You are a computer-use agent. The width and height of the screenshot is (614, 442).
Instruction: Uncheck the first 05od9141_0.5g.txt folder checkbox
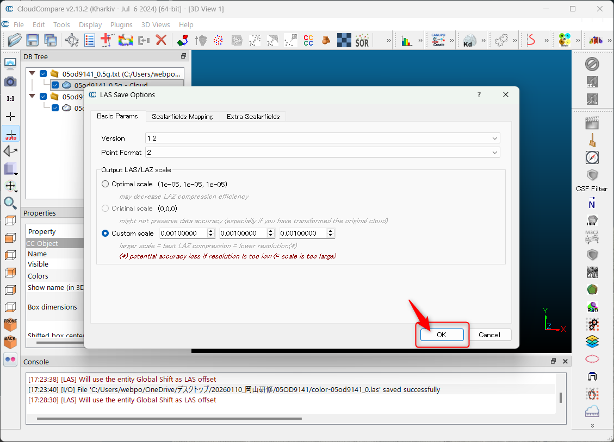click(44, 74)
